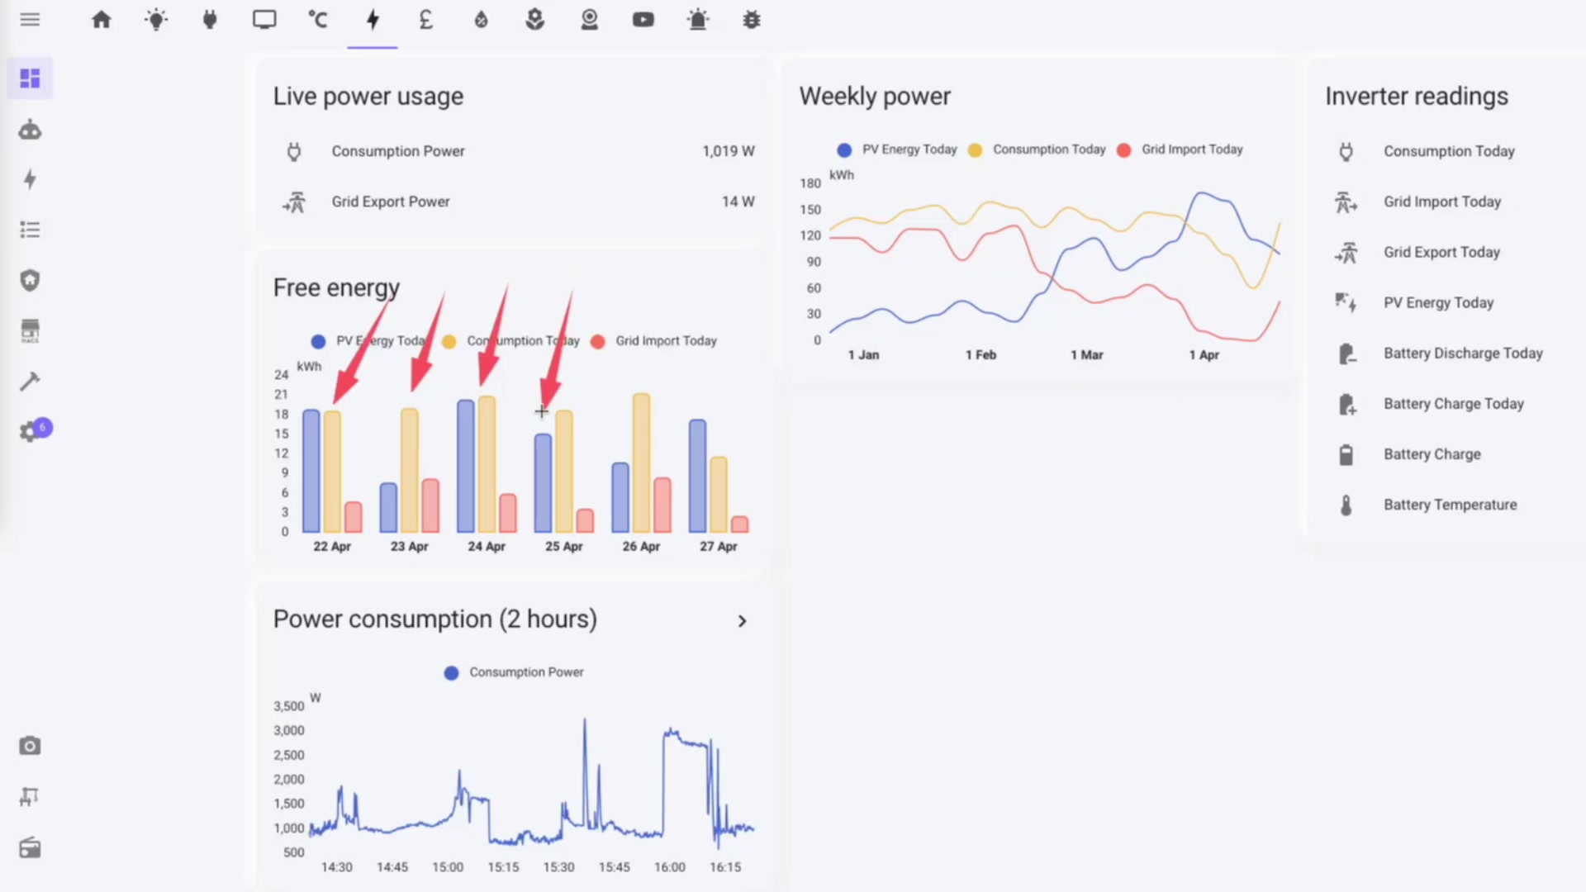1586x892 pixels.
Task: Open the siren alarm view icon
Action: [x=698, y=19]
